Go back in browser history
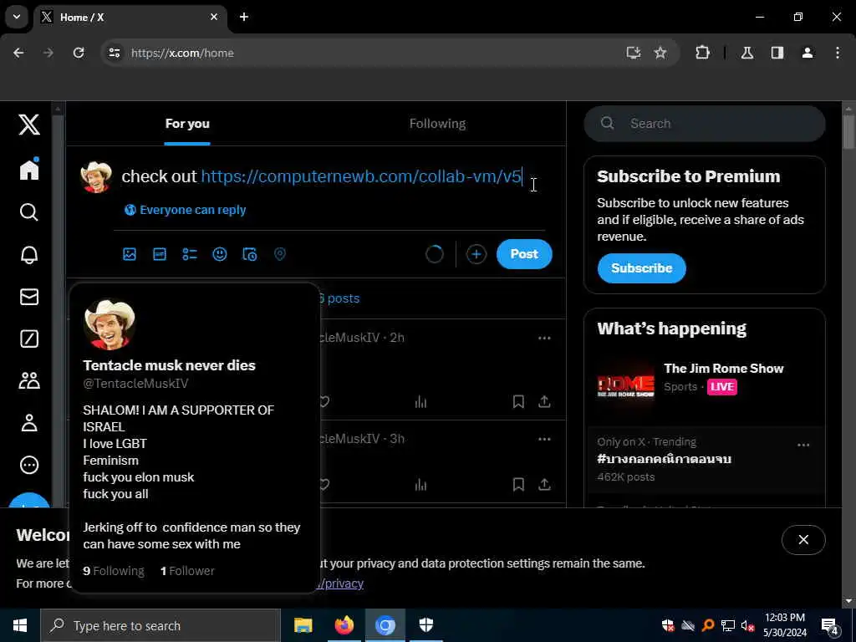The image size is (856, 642). point(18,53)
